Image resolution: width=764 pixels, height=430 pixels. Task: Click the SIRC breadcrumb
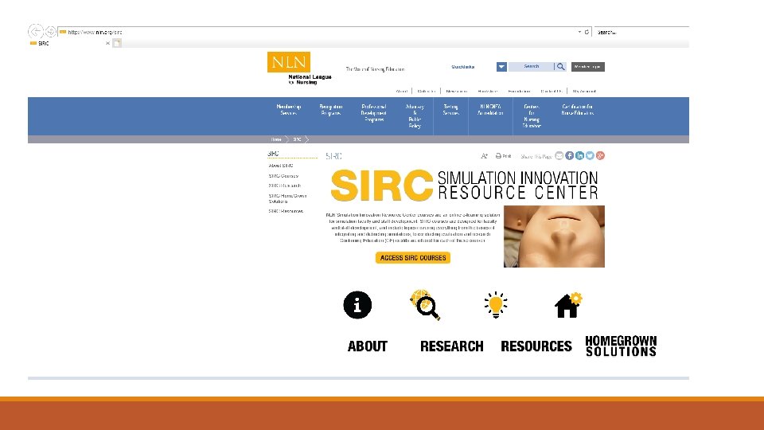point(297,139)
